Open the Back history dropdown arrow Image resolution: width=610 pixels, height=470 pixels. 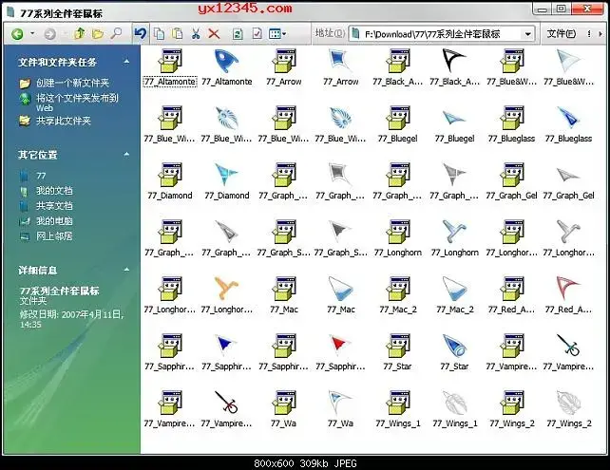32,34
